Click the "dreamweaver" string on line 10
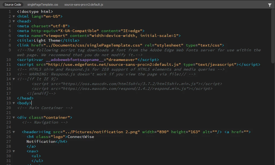 (x=122, y=60)
